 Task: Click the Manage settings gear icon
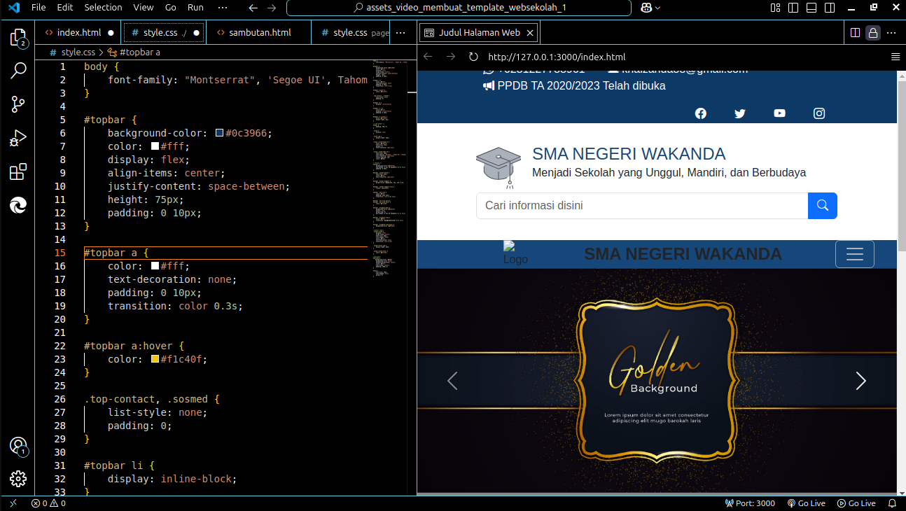[18, 479]
